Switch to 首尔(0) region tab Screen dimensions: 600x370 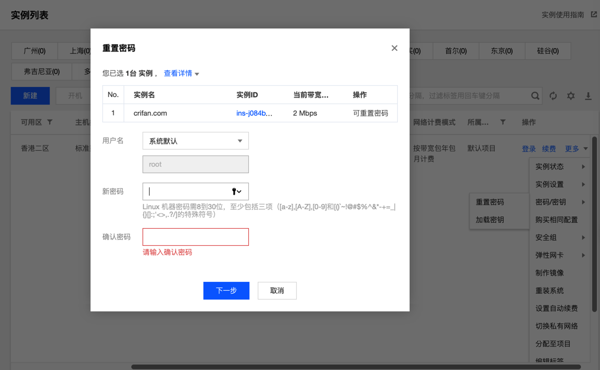click(456, 51)
